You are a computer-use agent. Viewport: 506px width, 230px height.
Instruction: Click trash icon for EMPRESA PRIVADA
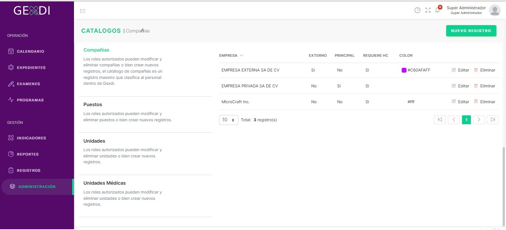[476, 86]
